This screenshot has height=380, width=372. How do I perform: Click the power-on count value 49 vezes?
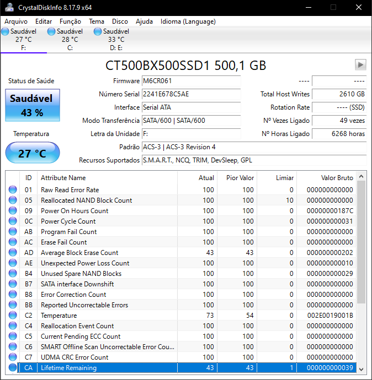point(339,121)
